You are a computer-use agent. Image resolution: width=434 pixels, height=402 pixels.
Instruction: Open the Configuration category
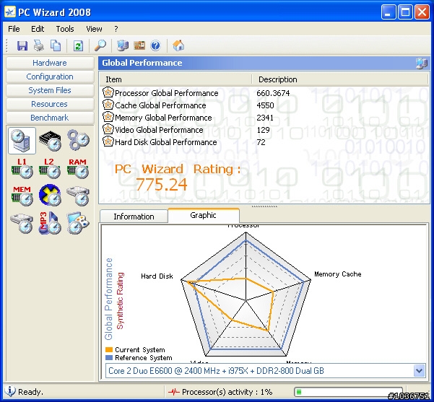(50, 77)
